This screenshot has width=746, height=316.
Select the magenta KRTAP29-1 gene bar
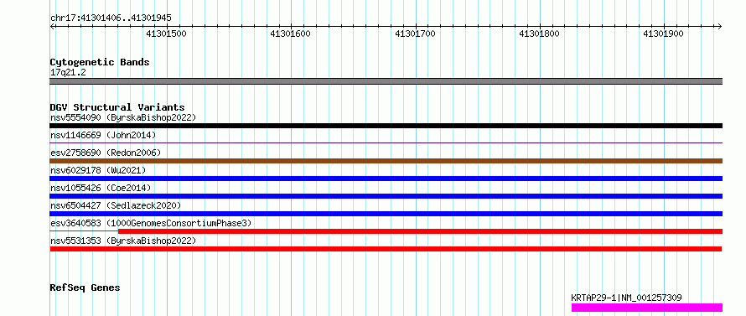pyautogui.click(x=647, y=308)
